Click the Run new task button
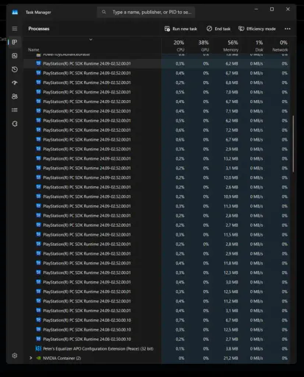 [x=181, y=29]
